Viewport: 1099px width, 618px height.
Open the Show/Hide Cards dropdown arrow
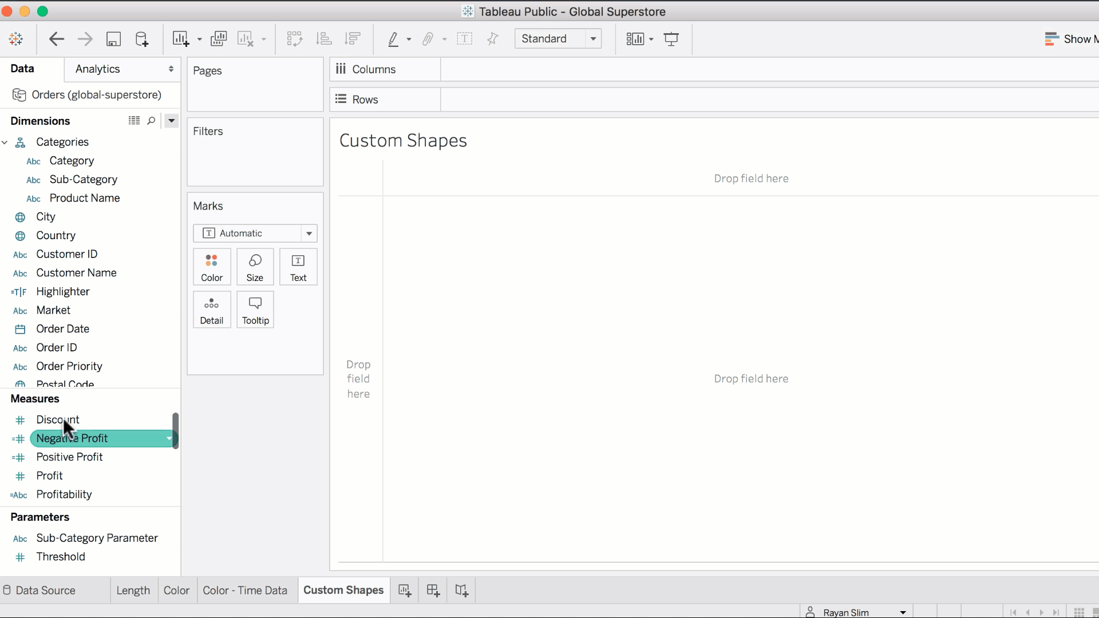tap(651, 39)
